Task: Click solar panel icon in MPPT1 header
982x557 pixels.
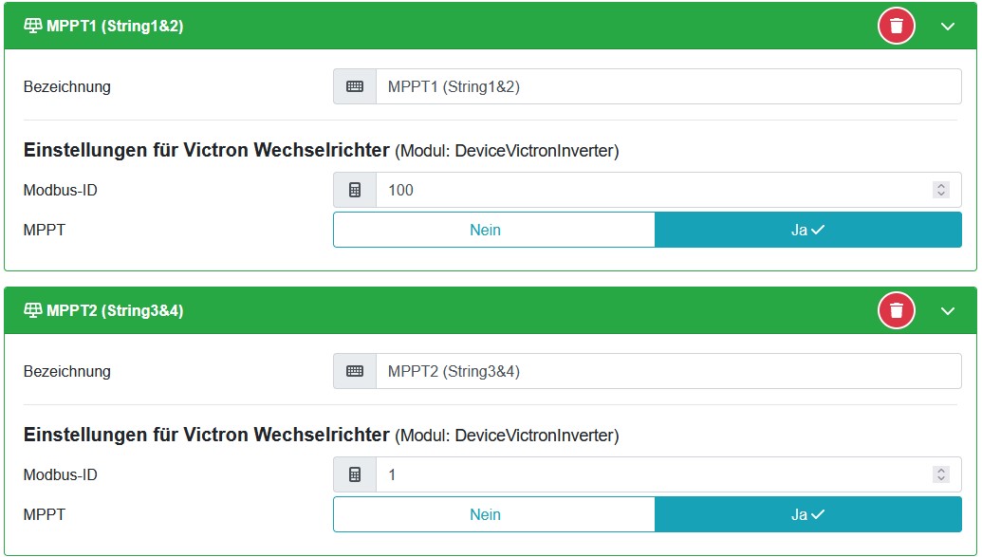Action: point(32,26)
